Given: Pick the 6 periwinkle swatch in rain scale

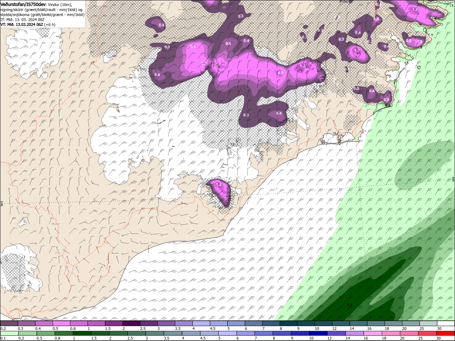Looking at the screenshot, I should tap(246, 334).
